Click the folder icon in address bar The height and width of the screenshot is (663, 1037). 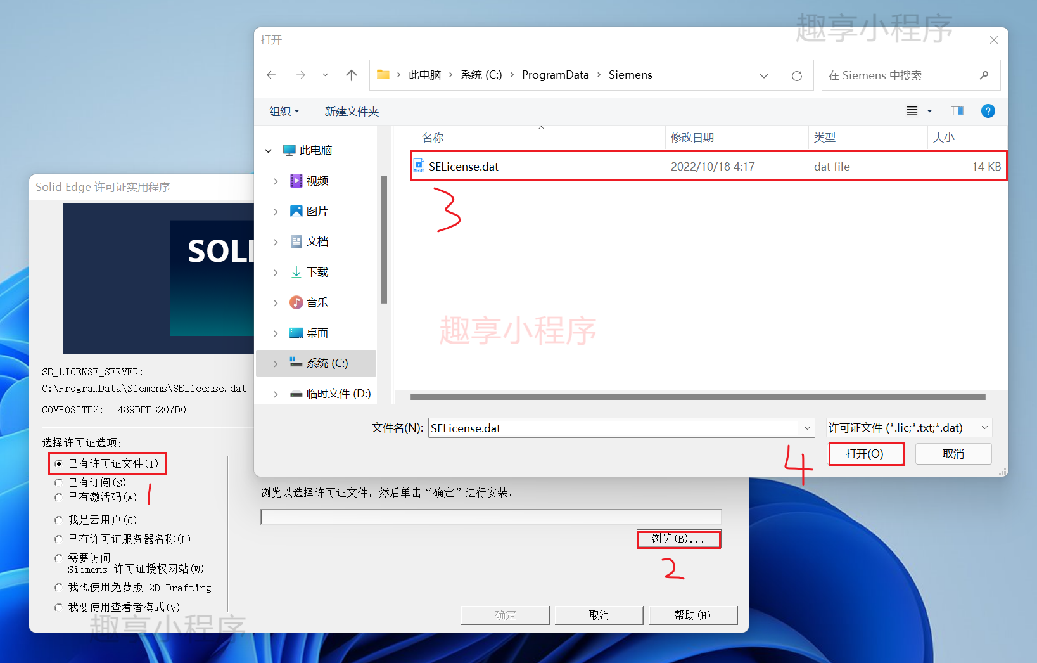[383, 75]
